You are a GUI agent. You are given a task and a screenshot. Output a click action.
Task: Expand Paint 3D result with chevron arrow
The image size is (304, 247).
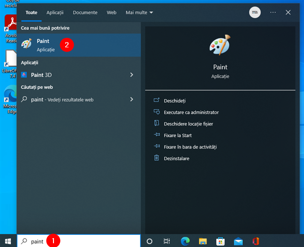click(132, 75)
